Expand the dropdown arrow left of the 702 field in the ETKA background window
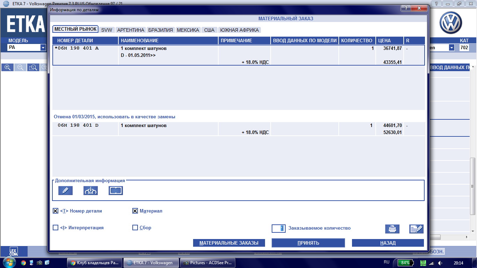The width and height of the screenshot is (477, 268). tap(452, 48)
